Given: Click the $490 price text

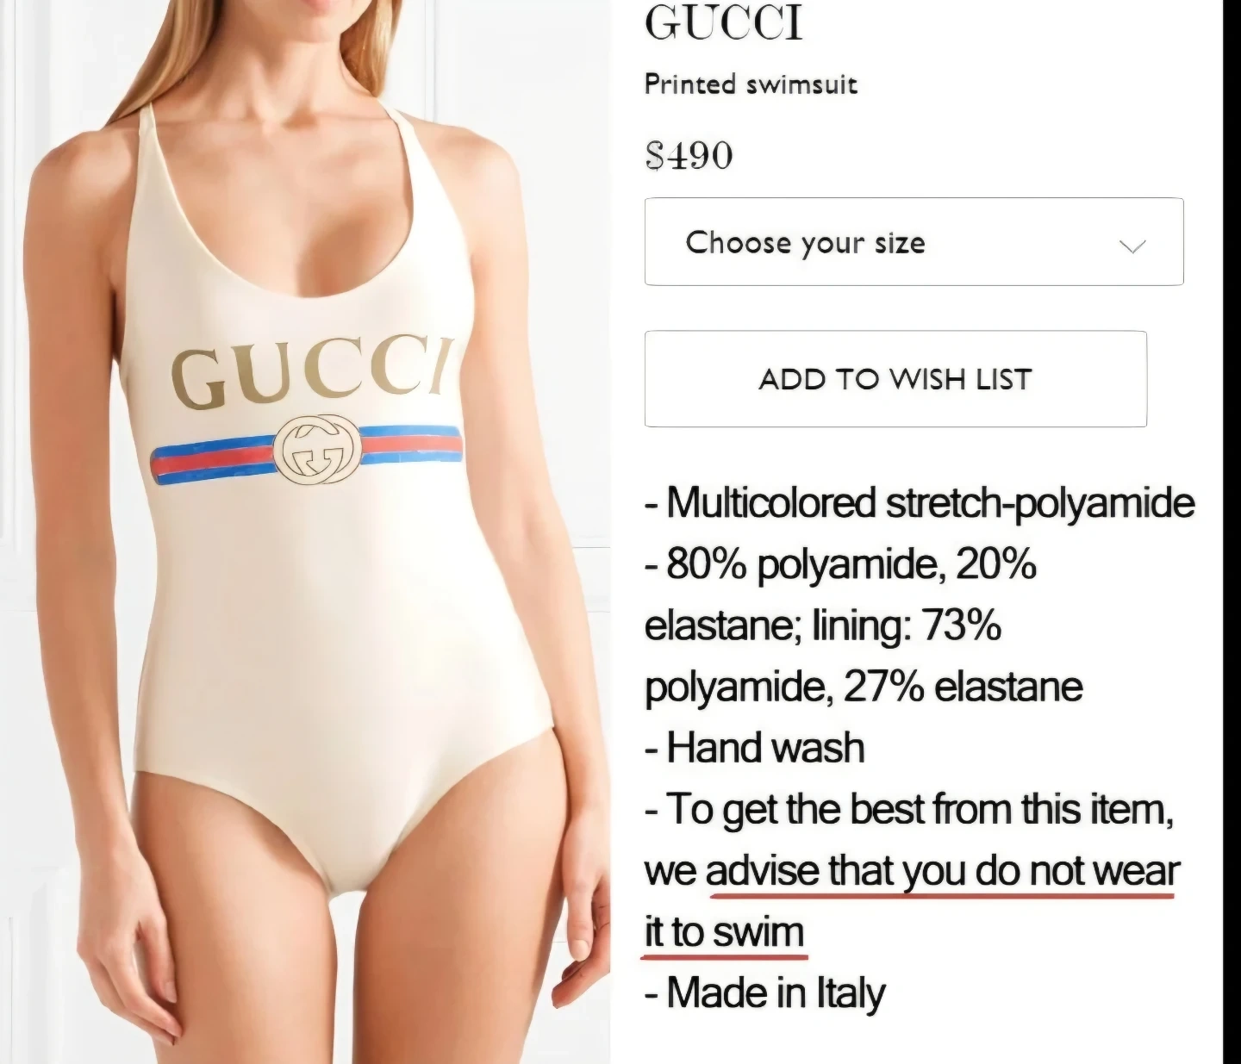Looking at the screenshot, I should 689,156.
